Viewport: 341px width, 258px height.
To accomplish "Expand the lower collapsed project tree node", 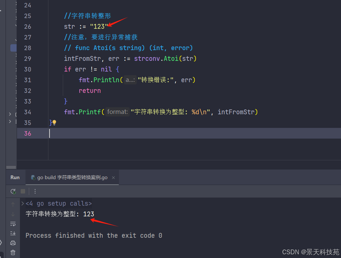I will [10, 121].
